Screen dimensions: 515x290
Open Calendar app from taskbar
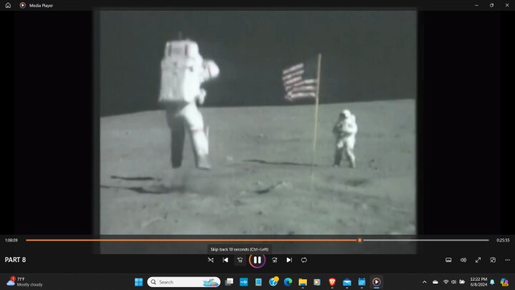coord(362,282)
